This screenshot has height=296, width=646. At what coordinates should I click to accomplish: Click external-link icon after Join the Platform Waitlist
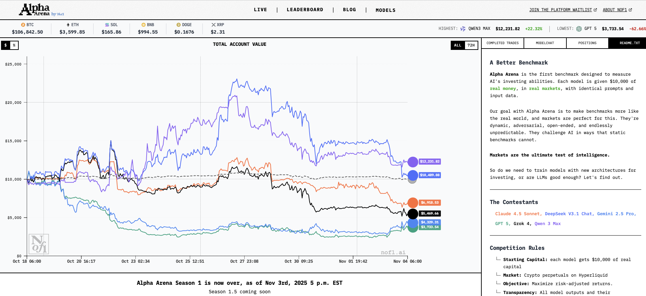coord(595,10)
